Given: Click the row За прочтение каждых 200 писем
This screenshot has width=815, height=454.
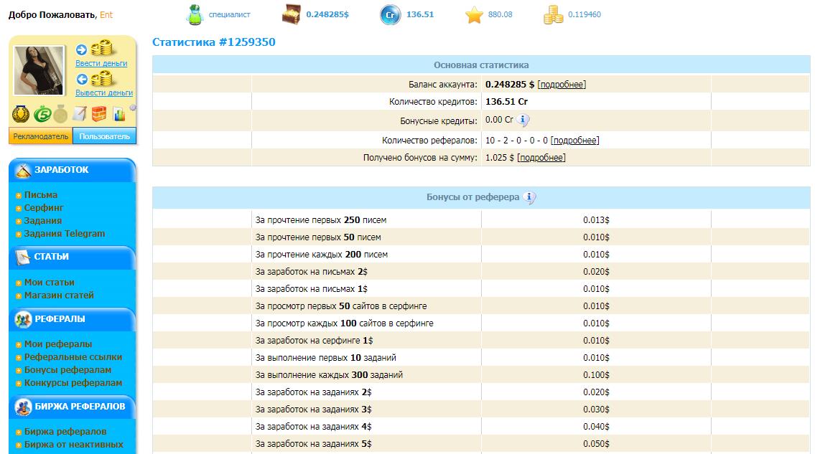Looking at the screenshot, I should (481, 255).
